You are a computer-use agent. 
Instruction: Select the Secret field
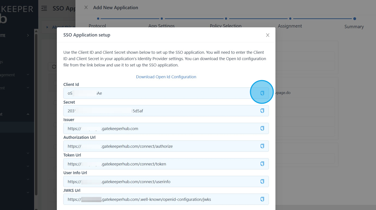click(x=166, y=111)
